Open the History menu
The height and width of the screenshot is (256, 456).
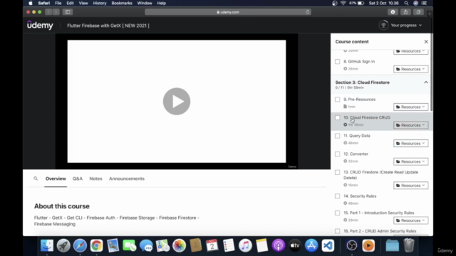[100, 3]
